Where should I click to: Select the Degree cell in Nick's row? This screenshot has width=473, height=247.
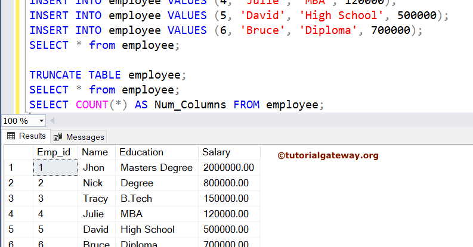(x=157, y=183)
